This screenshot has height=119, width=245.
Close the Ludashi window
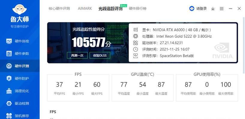pos(239,9)
